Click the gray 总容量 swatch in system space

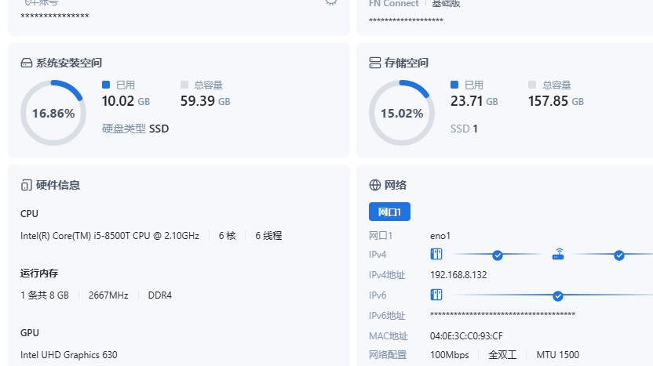click(184, 85)
